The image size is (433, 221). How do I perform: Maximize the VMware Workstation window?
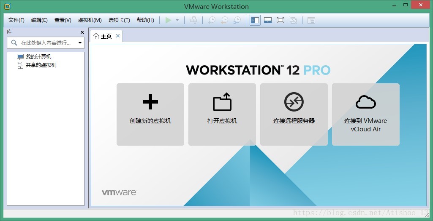pos(406,5)
